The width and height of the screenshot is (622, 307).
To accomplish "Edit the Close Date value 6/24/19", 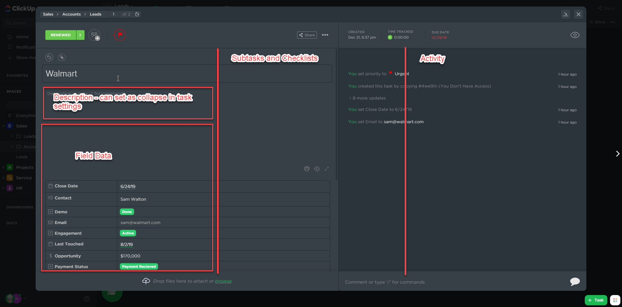I will point(128,186).
